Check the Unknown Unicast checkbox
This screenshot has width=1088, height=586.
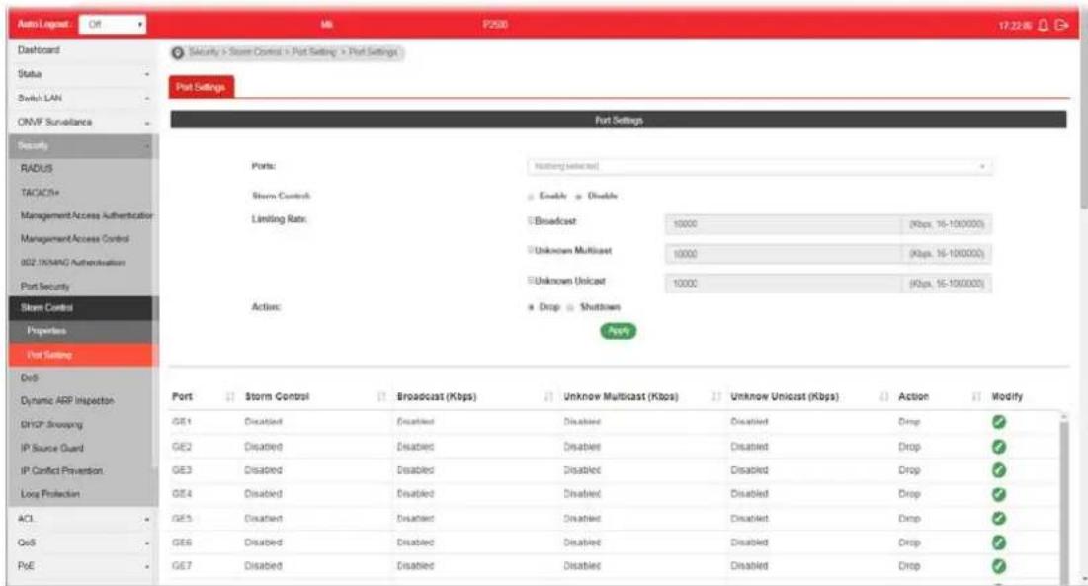click(530, 281)
